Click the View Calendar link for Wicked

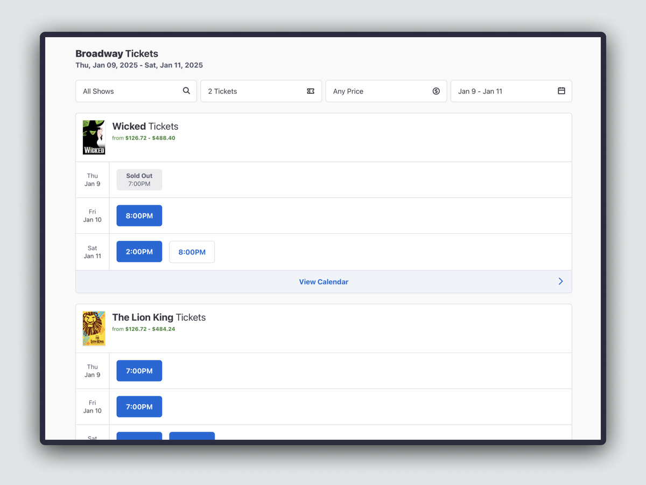coord(324,282)
